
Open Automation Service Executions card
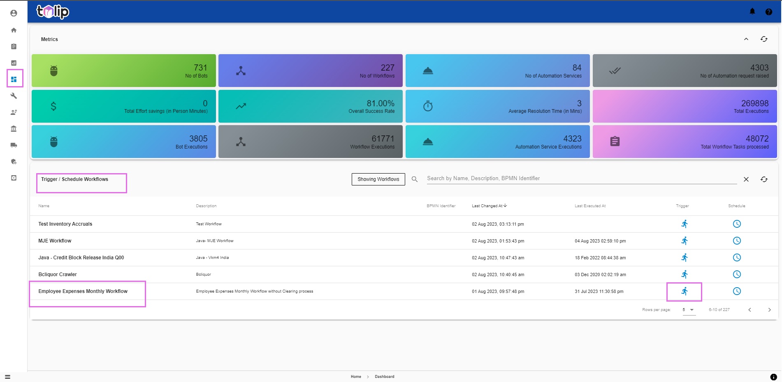[x=498, y=142]
